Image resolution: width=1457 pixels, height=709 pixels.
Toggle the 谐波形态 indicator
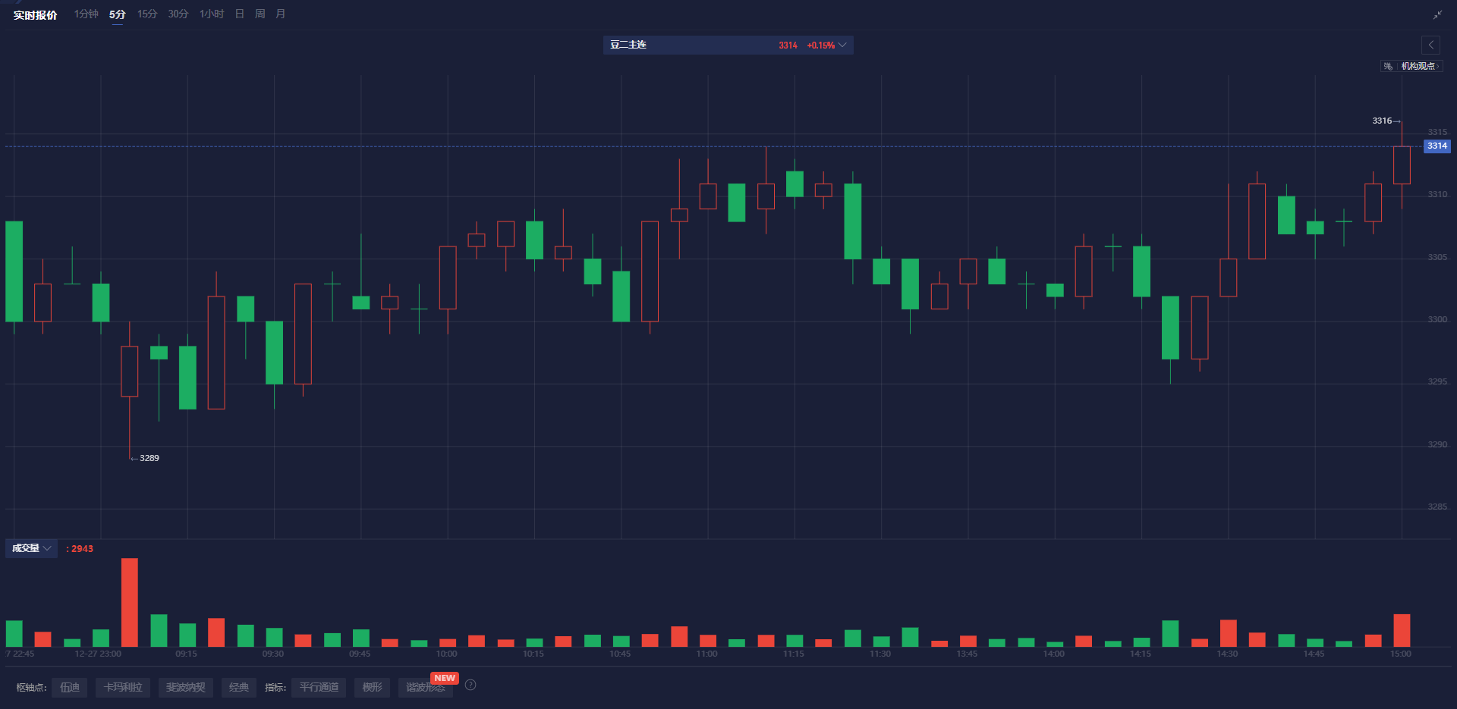coord(426,688)
